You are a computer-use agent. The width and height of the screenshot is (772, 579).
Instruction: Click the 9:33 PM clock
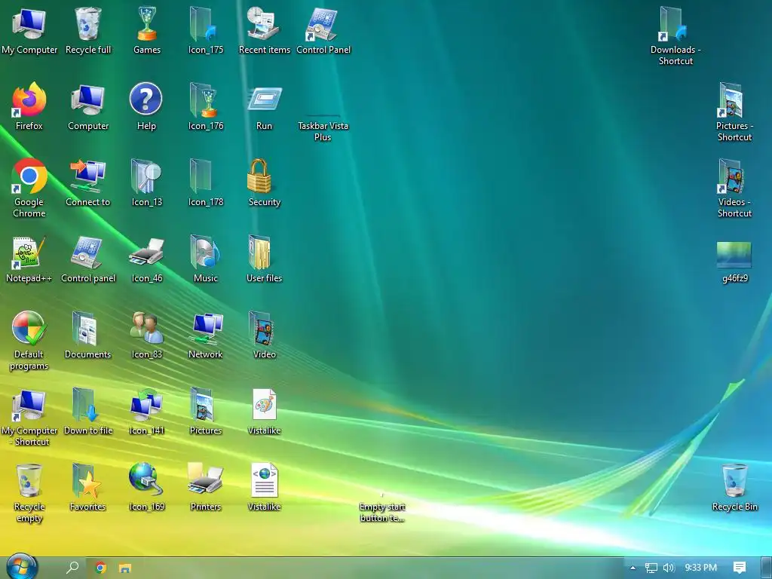700,568
